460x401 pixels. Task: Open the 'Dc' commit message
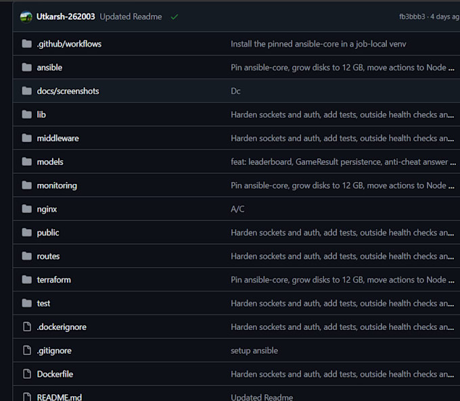(235, 91)
